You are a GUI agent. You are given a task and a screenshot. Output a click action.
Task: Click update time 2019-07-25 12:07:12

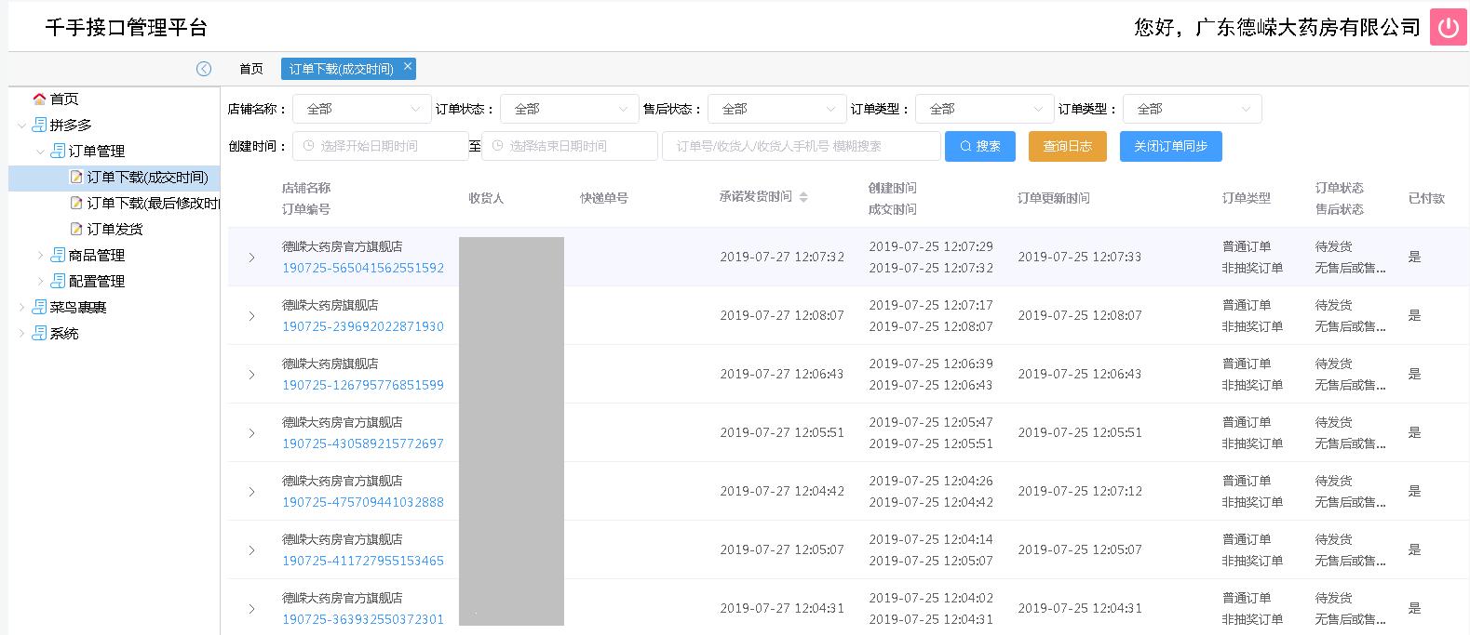[x=1080, y=491]
